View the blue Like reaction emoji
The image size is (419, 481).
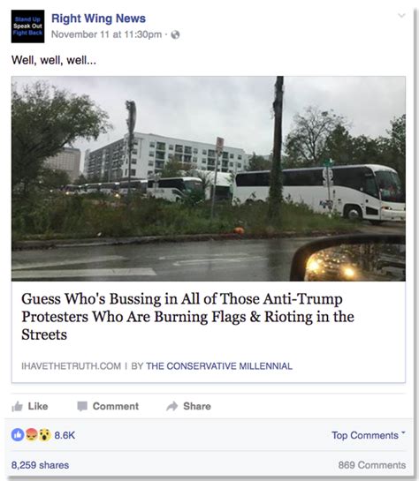18,435
